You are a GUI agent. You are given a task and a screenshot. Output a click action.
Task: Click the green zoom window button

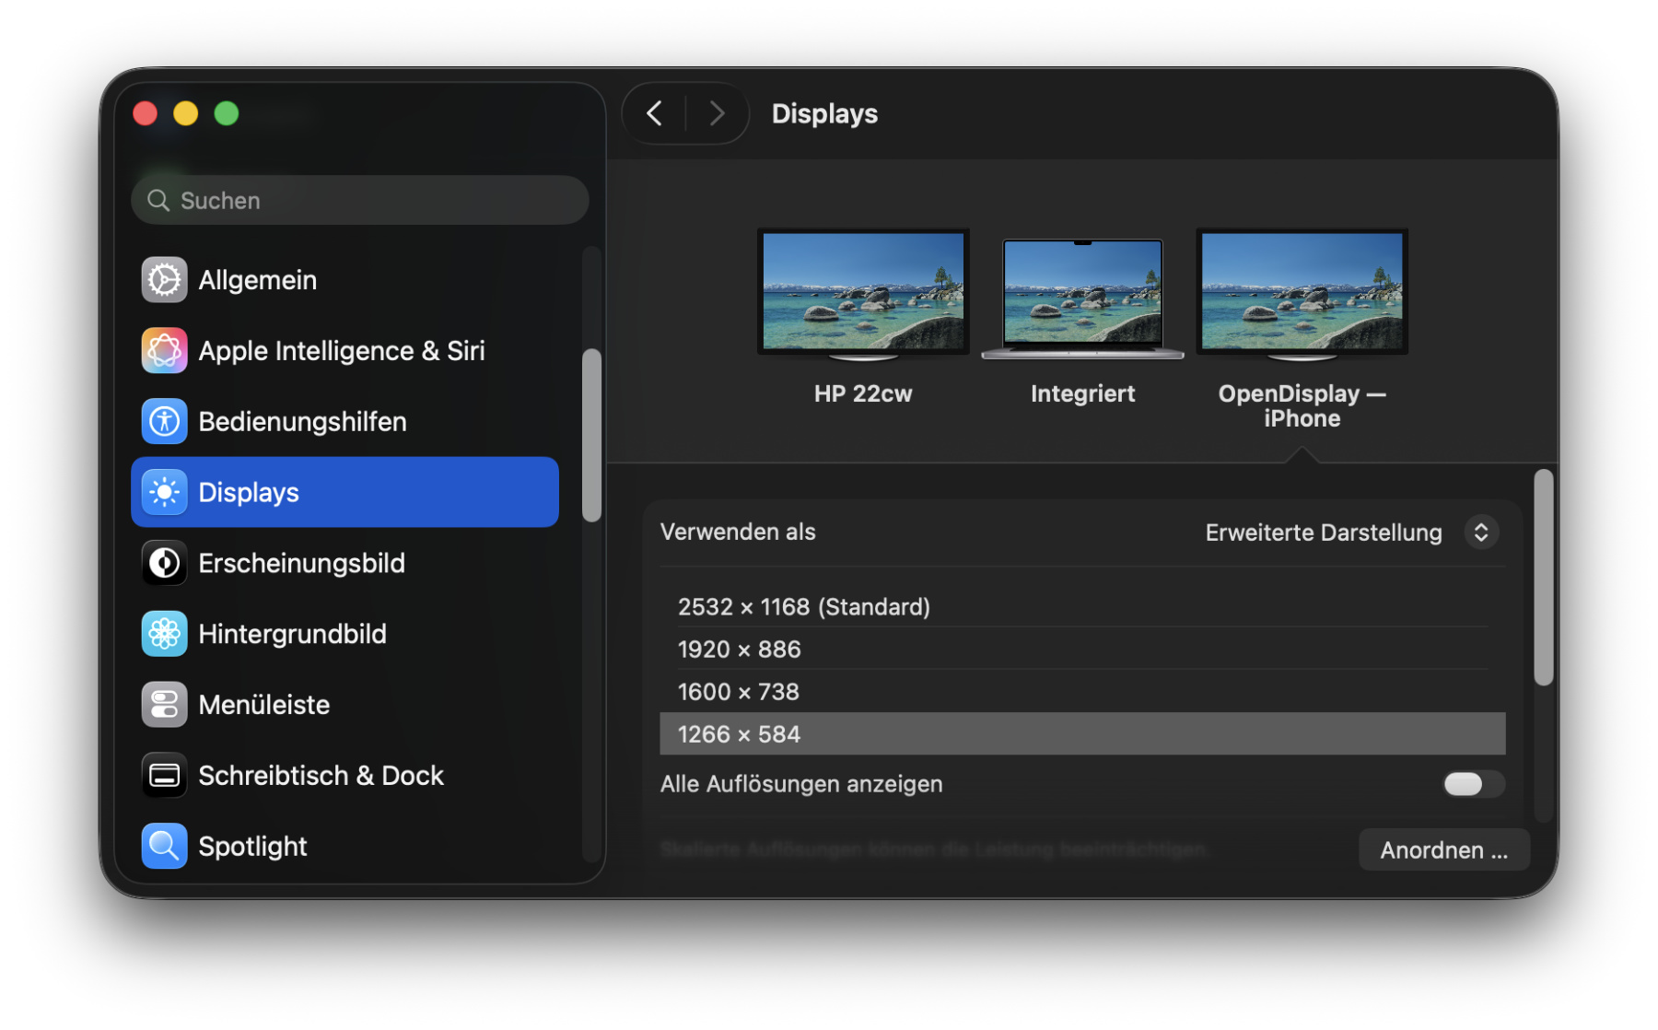pyautogui.click(x=227, y=113)
